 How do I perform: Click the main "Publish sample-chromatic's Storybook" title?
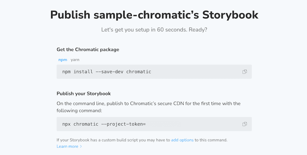(x=154, y=15)
